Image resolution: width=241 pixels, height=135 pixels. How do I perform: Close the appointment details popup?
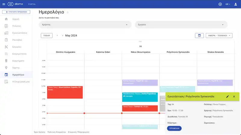pos(234,97)
